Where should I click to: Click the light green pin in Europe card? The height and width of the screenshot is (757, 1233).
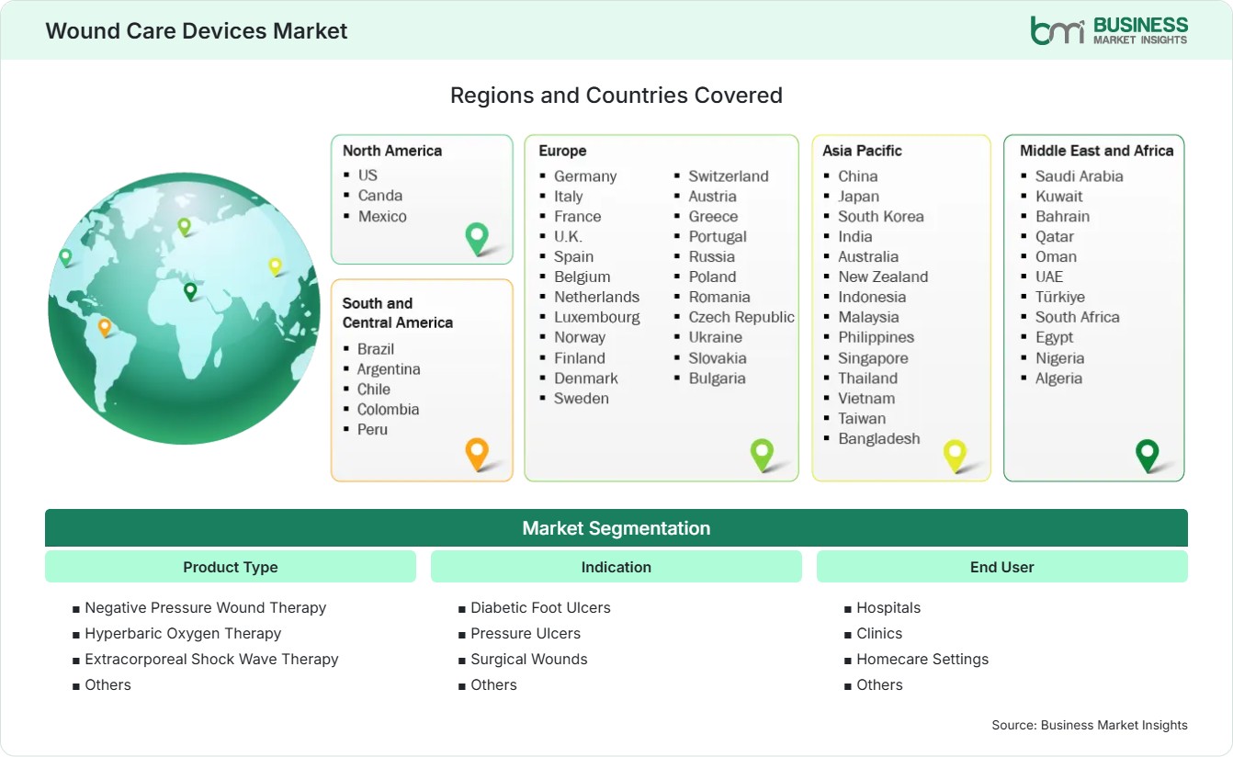coord(762,454)
